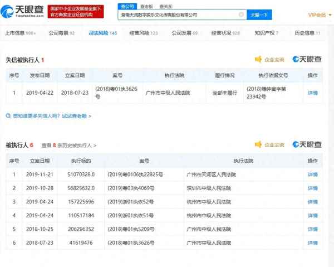Click the 天眼一下 search button
This screenshot has height=267, width=334.
tap(259, 14)
